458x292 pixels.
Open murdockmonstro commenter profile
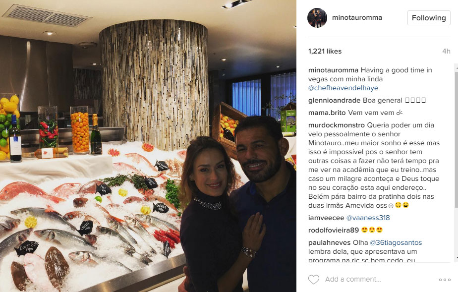point(337,125)
